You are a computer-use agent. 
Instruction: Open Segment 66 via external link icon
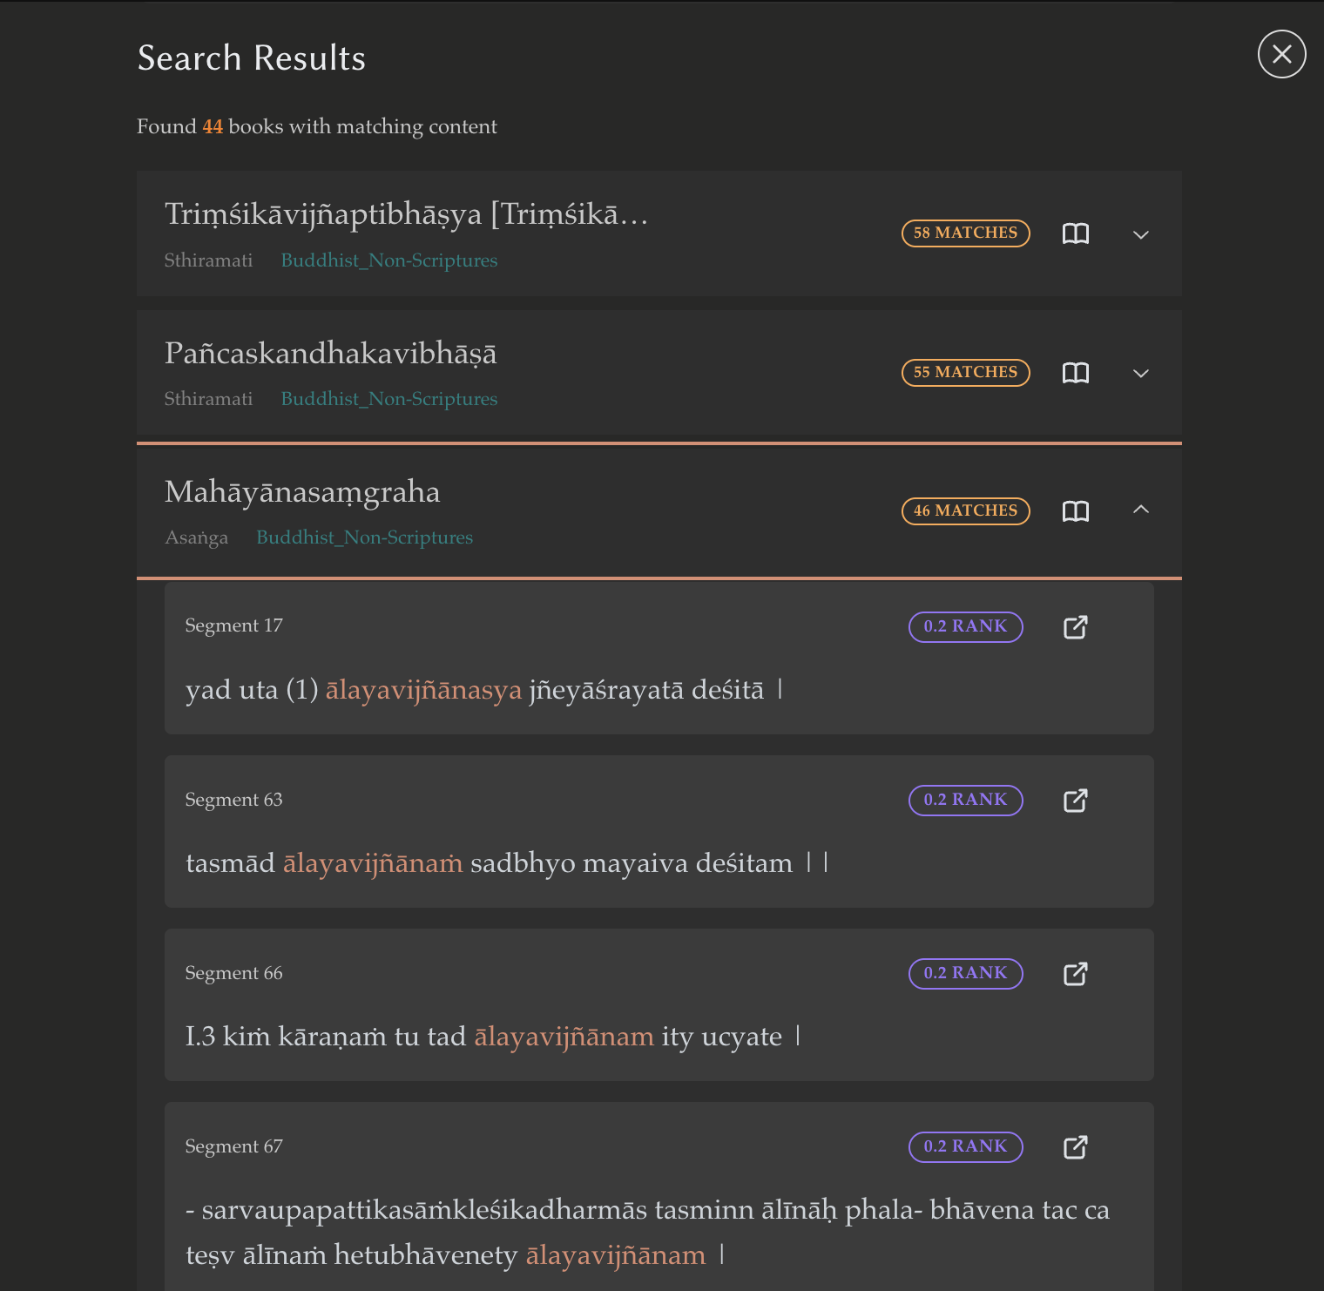click(x=1076, y=974)
